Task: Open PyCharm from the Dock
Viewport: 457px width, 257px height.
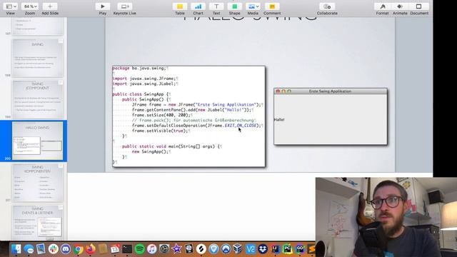Action: 287,249
